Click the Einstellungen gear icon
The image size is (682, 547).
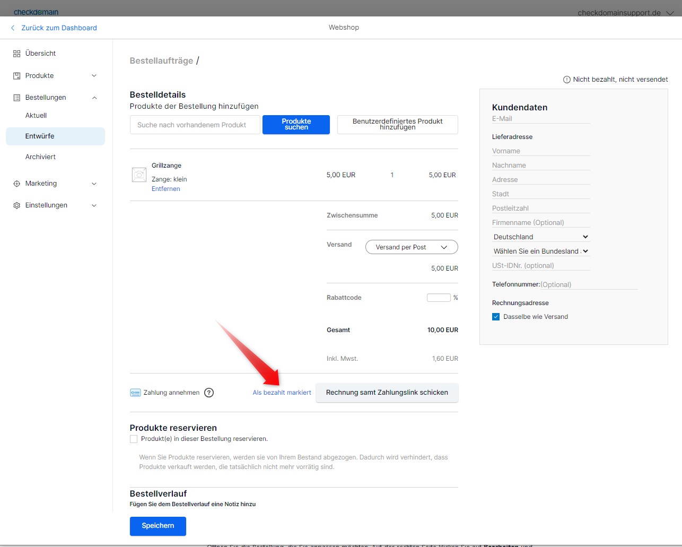16,205
